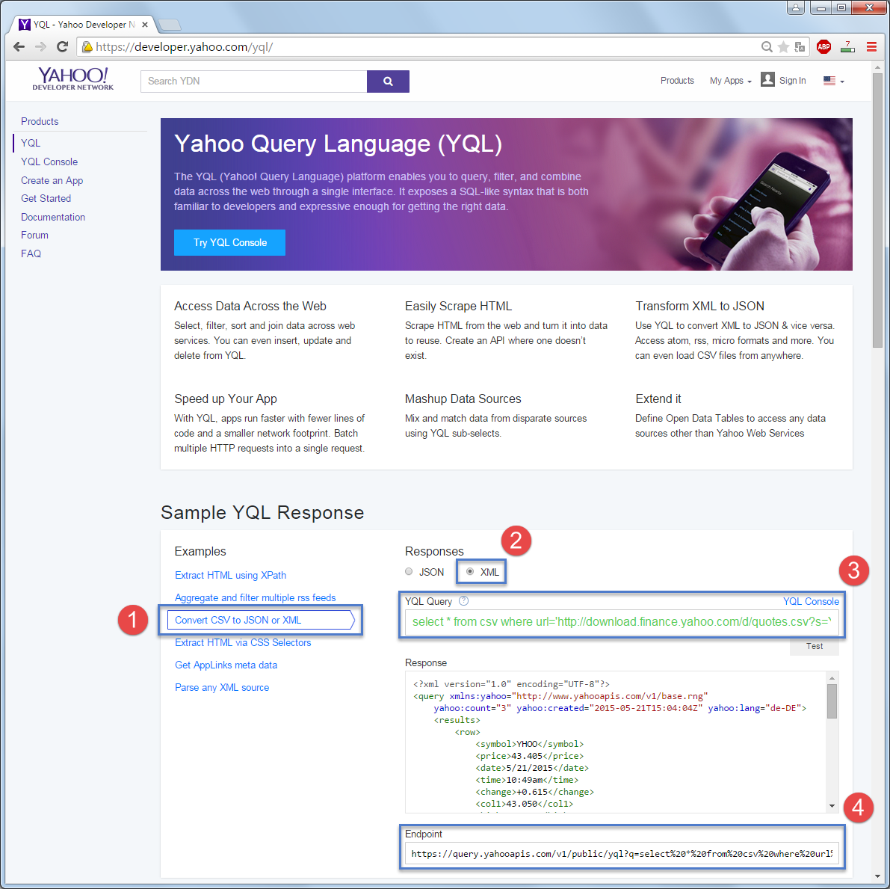Click the Try YQL Console button
The width and height of the screenshot is (890, 889).
coord(229,242)
